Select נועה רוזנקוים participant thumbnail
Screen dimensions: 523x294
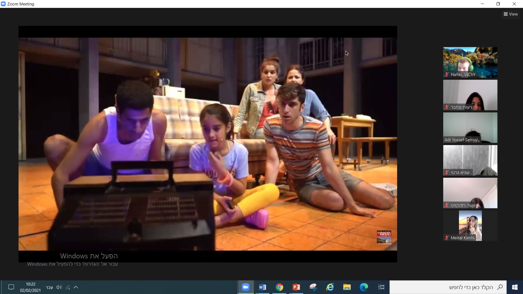click(x=470, y=193)
